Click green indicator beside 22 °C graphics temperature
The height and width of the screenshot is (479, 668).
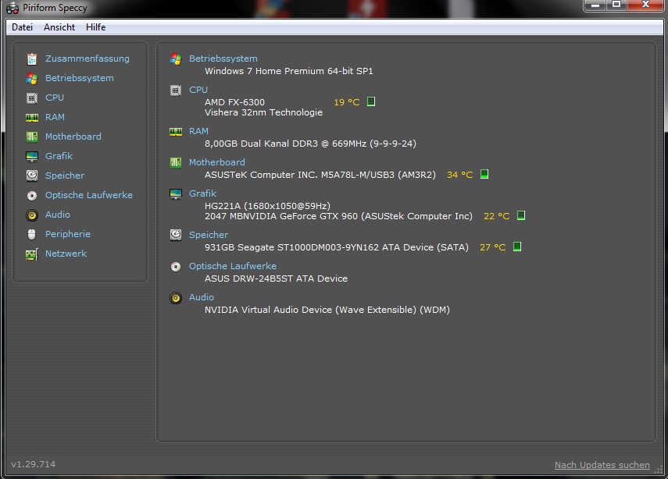point(520,215)
